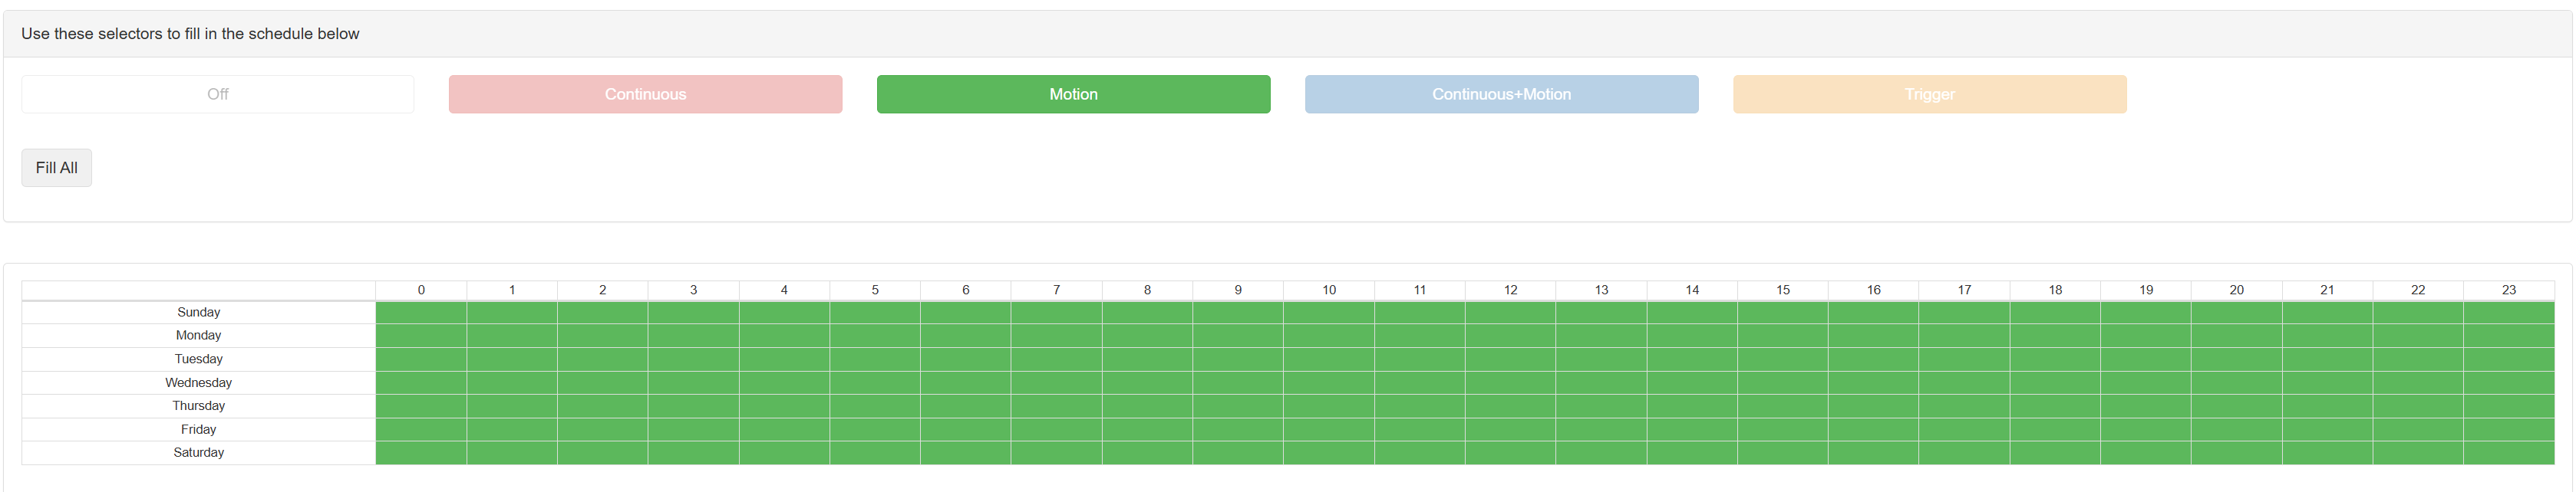
Task: Set the Friday hour 21 schedule cell
Action: pos(2327,429)
